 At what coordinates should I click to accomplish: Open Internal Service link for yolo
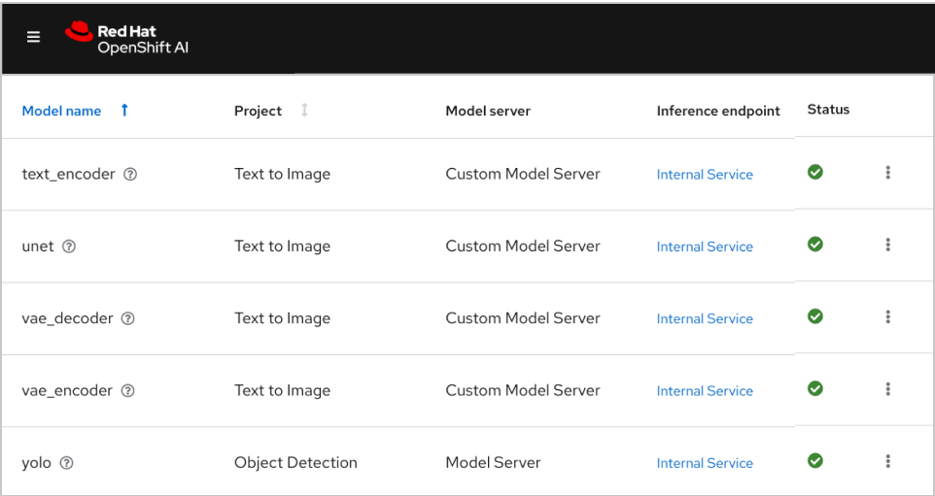pyautogui.click(x=705, y=463)
